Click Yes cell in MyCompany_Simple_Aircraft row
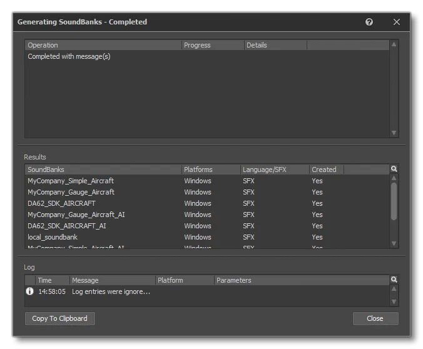The height and width of the screenshot is (349, 423). click(317, 181)
